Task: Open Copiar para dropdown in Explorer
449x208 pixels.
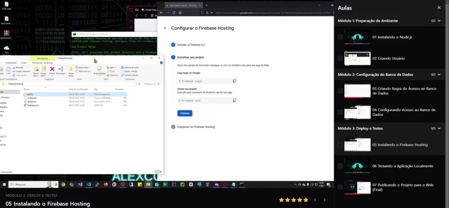Action: [43, 71]
